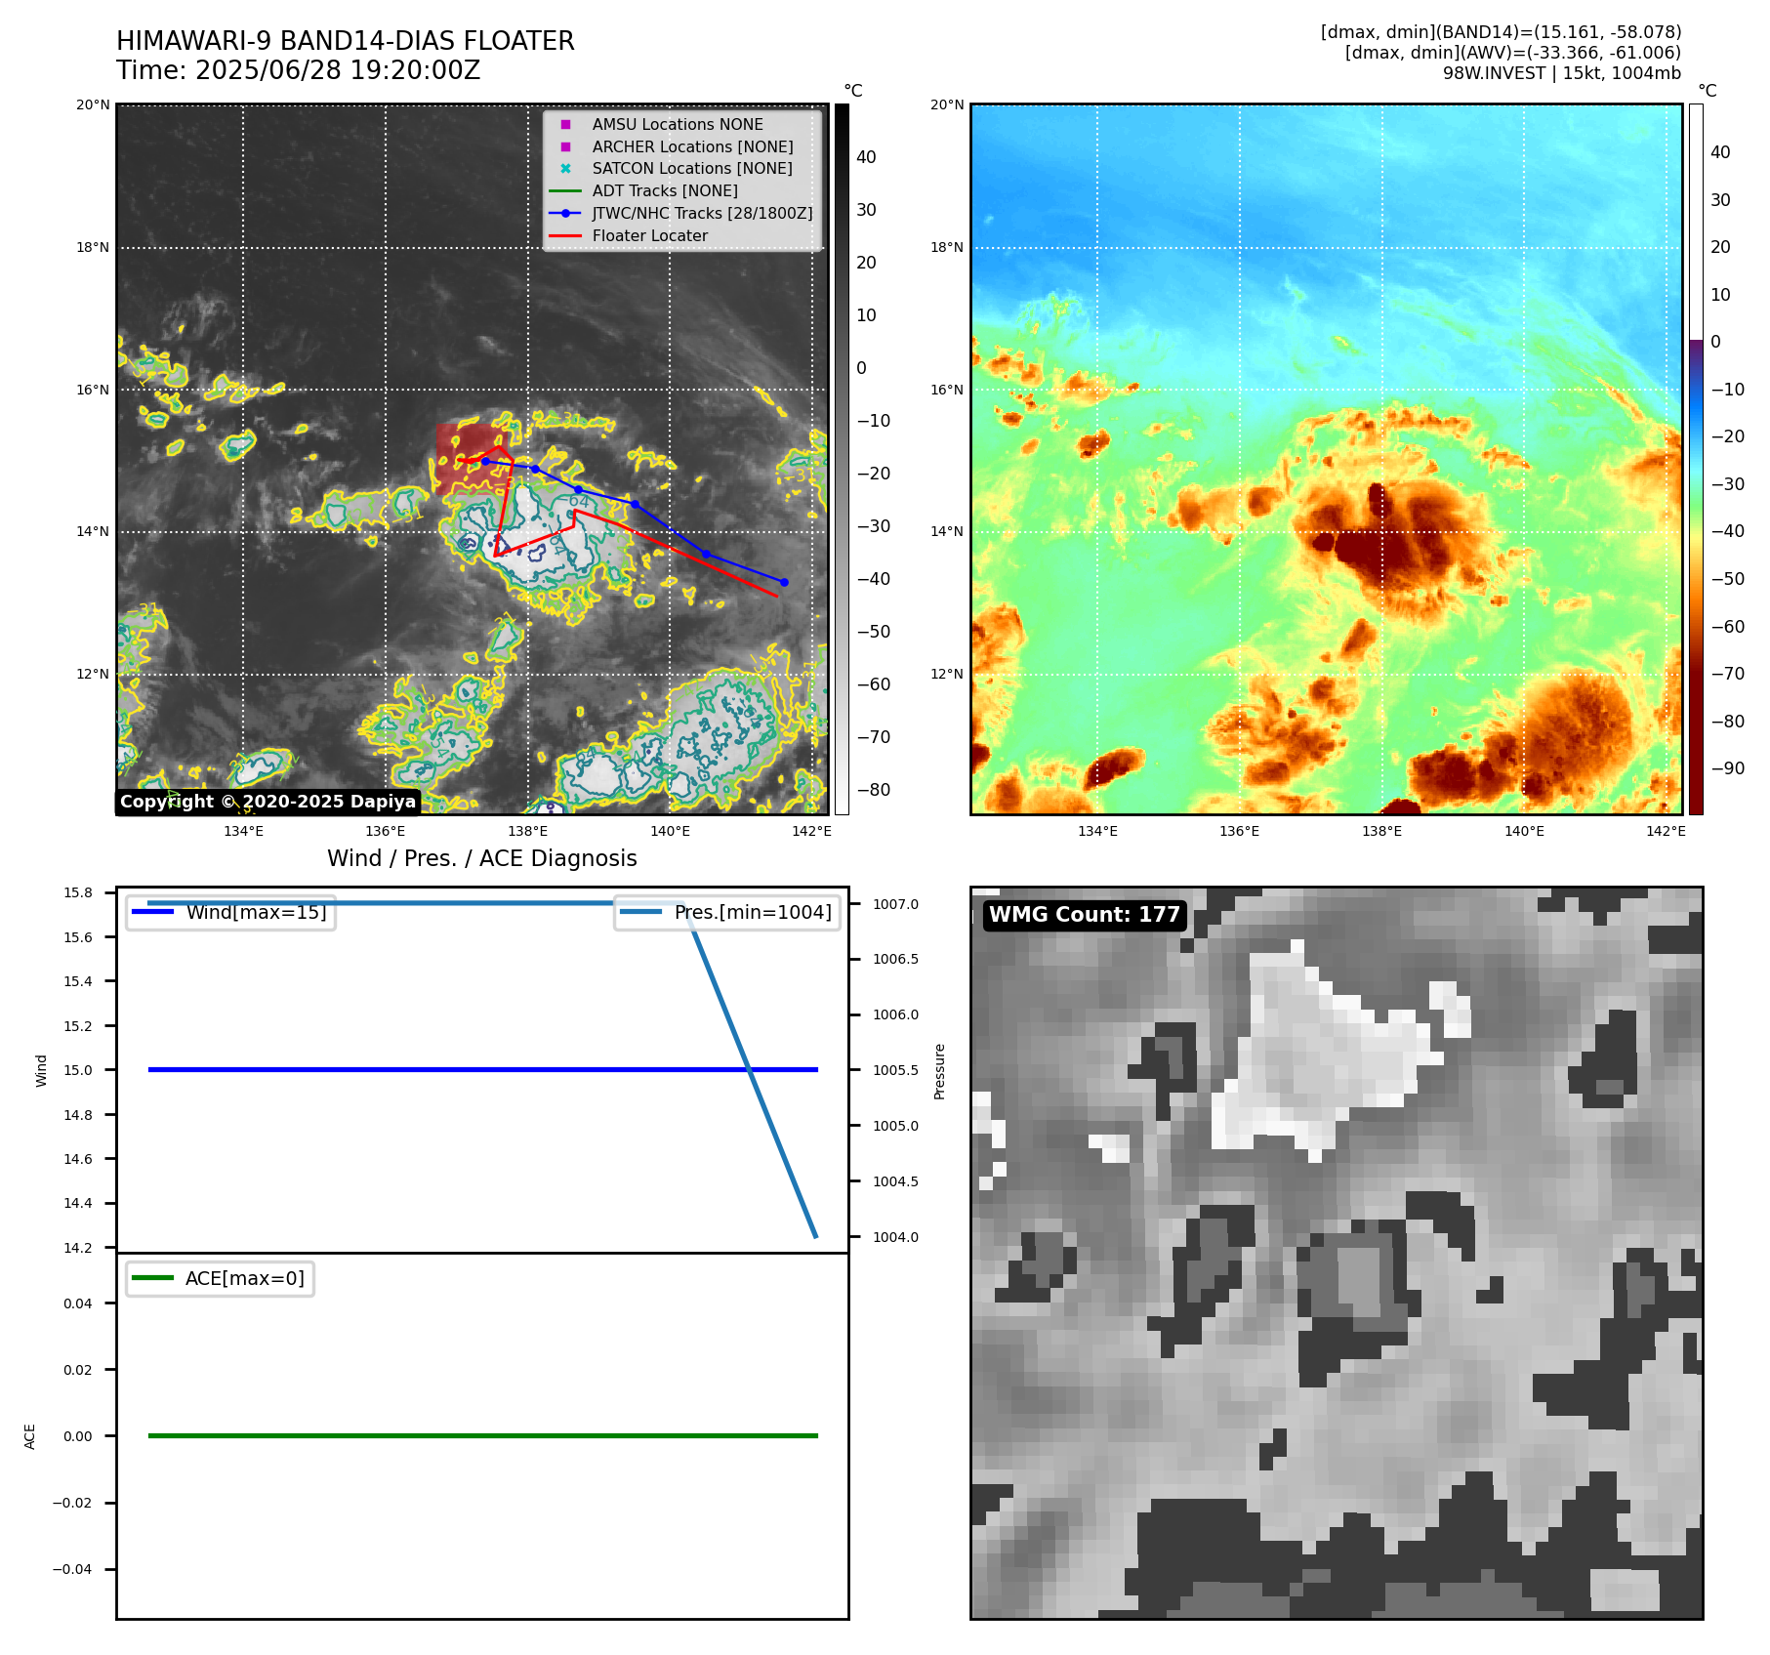Screen dimensions: 1770x1655
Task: Click the ADT Tracks [NONE] legend text
Action: click(x=665, y=190)
